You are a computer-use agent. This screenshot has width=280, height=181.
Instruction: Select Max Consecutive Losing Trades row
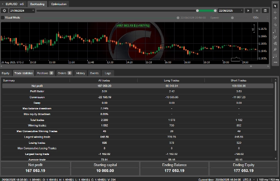pyautogui.click(x=138, y=148)
